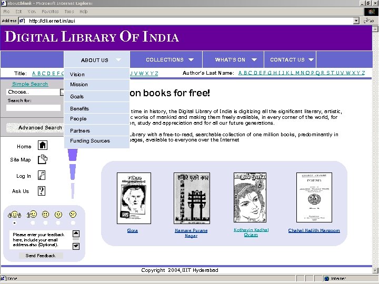This screenshot has width=379, height=284.
Task: Click the Home text link in sidebar
Action: [x=24, y=146]
